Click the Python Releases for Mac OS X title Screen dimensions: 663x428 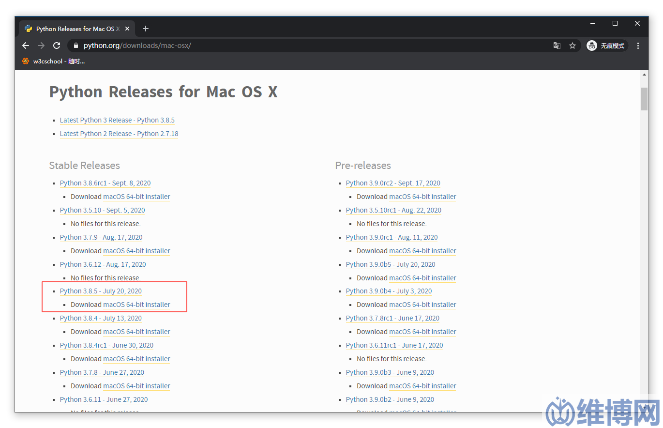pos(164,92)
